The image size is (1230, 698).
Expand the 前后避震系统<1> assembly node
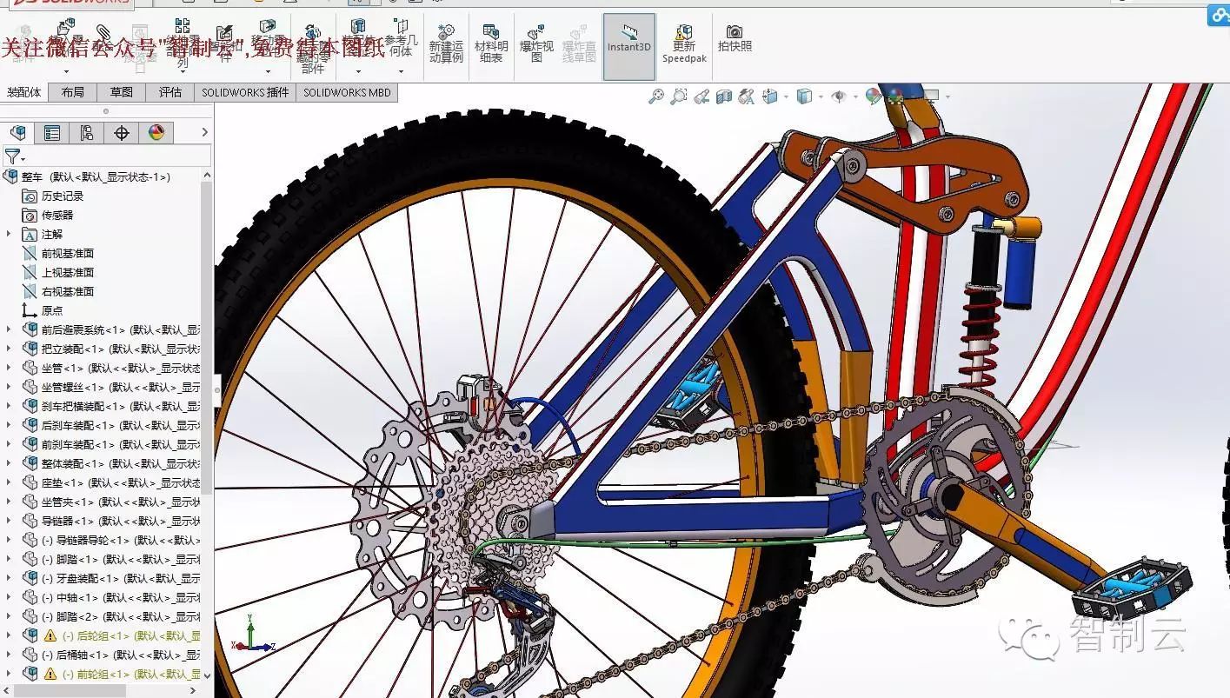click(10, 329)
